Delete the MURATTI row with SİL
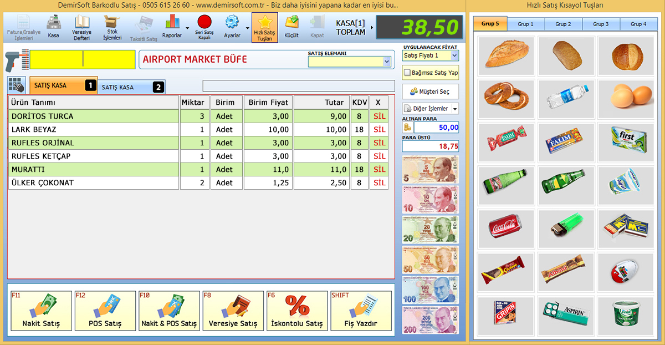The height and width of the screenshot is (345, 665). pos(379,170)
